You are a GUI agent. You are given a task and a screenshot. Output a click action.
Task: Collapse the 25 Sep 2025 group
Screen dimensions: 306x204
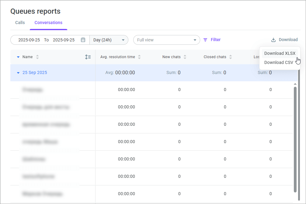(x=18, y=73)
